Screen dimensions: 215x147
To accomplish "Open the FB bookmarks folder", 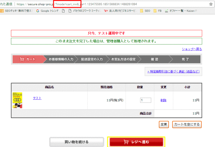I will (162, 11).
